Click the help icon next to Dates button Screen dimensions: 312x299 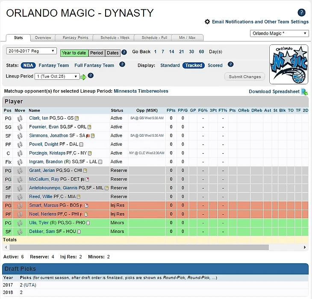tap(124, 52)
